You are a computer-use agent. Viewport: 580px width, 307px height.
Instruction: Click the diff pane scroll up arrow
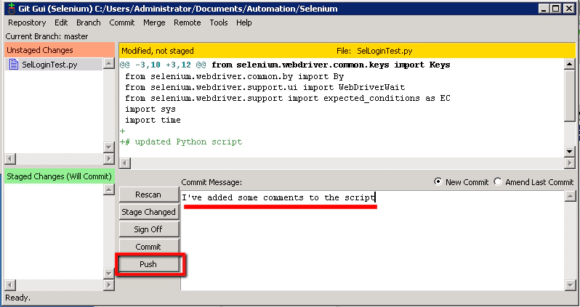[x=570, y=65]
